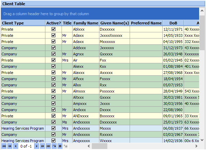The height and width of the screenshot is (150, 206).
Task: Select the family name cell Angxxxxx
Action: pos(86,140)
